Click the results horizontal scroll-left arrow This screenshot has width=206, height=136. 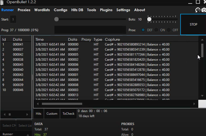(x=38, y=104)
